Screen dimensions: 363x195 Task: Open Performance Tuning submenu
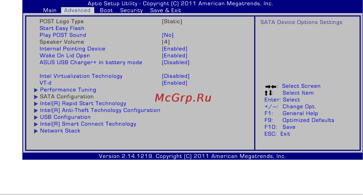click(x=68, y=90)
